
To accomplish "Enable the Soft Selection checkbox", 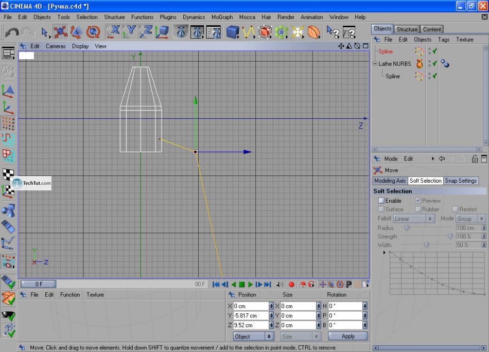I will (381, 201).
